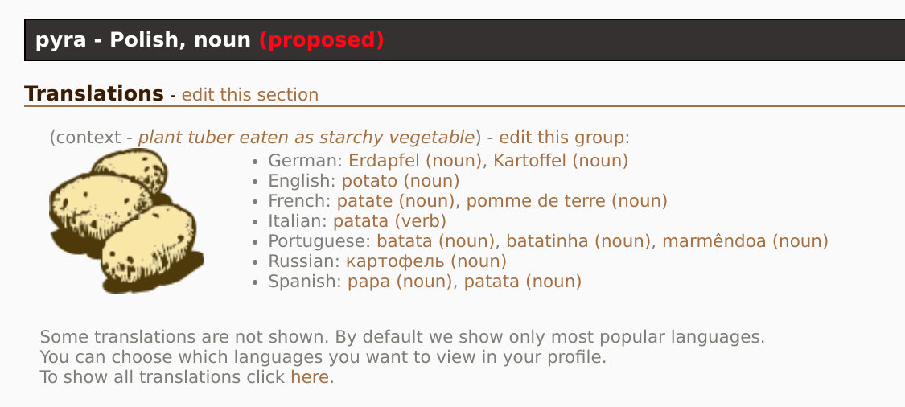Click the 'Translations' section heading
The width and height of the screenshot is (905, 407).
pyautogui.click(x=94, y=94)
